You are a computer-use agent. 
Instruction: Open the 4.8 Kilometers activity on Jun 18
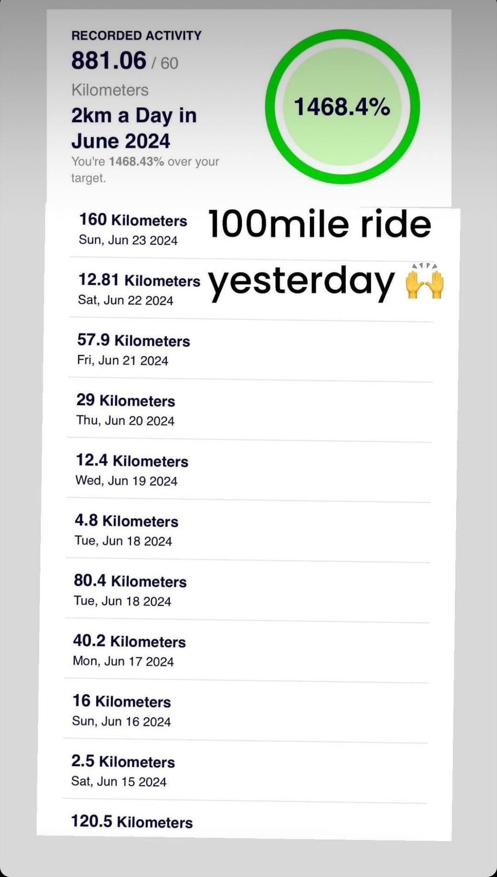tap(126, 530)
